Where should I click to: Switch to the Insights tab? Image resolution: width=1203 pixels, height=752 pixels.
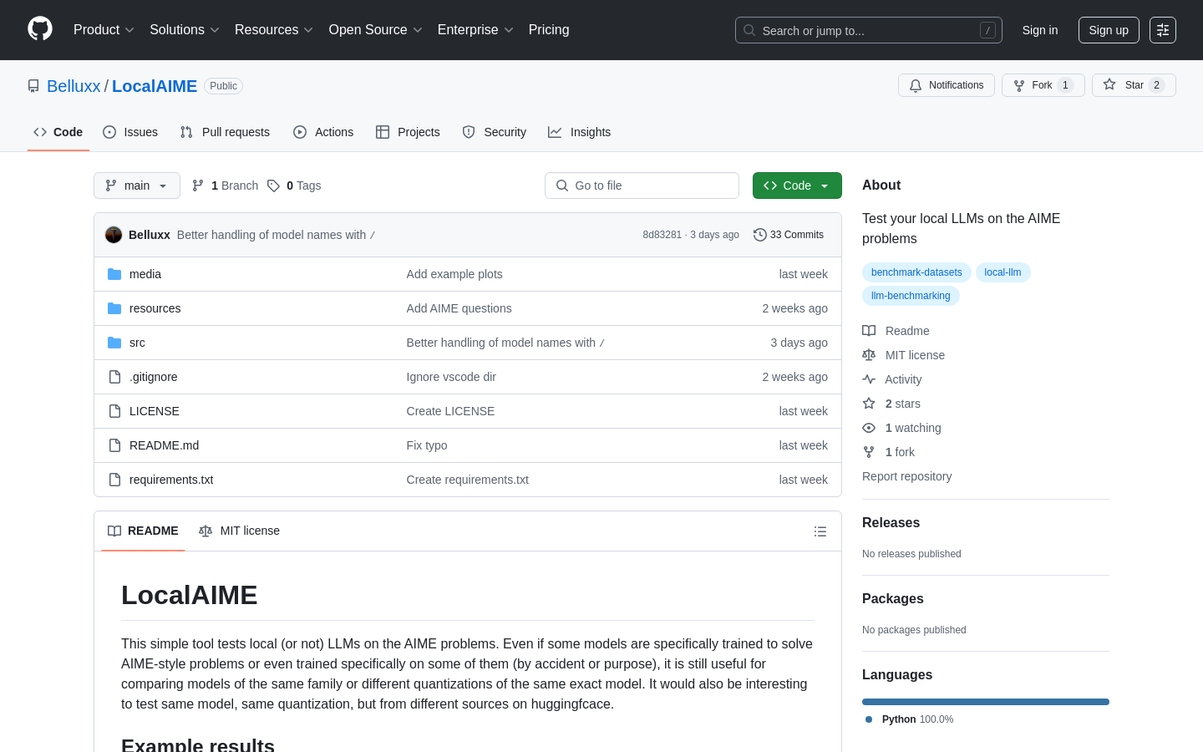click(580, 132)
